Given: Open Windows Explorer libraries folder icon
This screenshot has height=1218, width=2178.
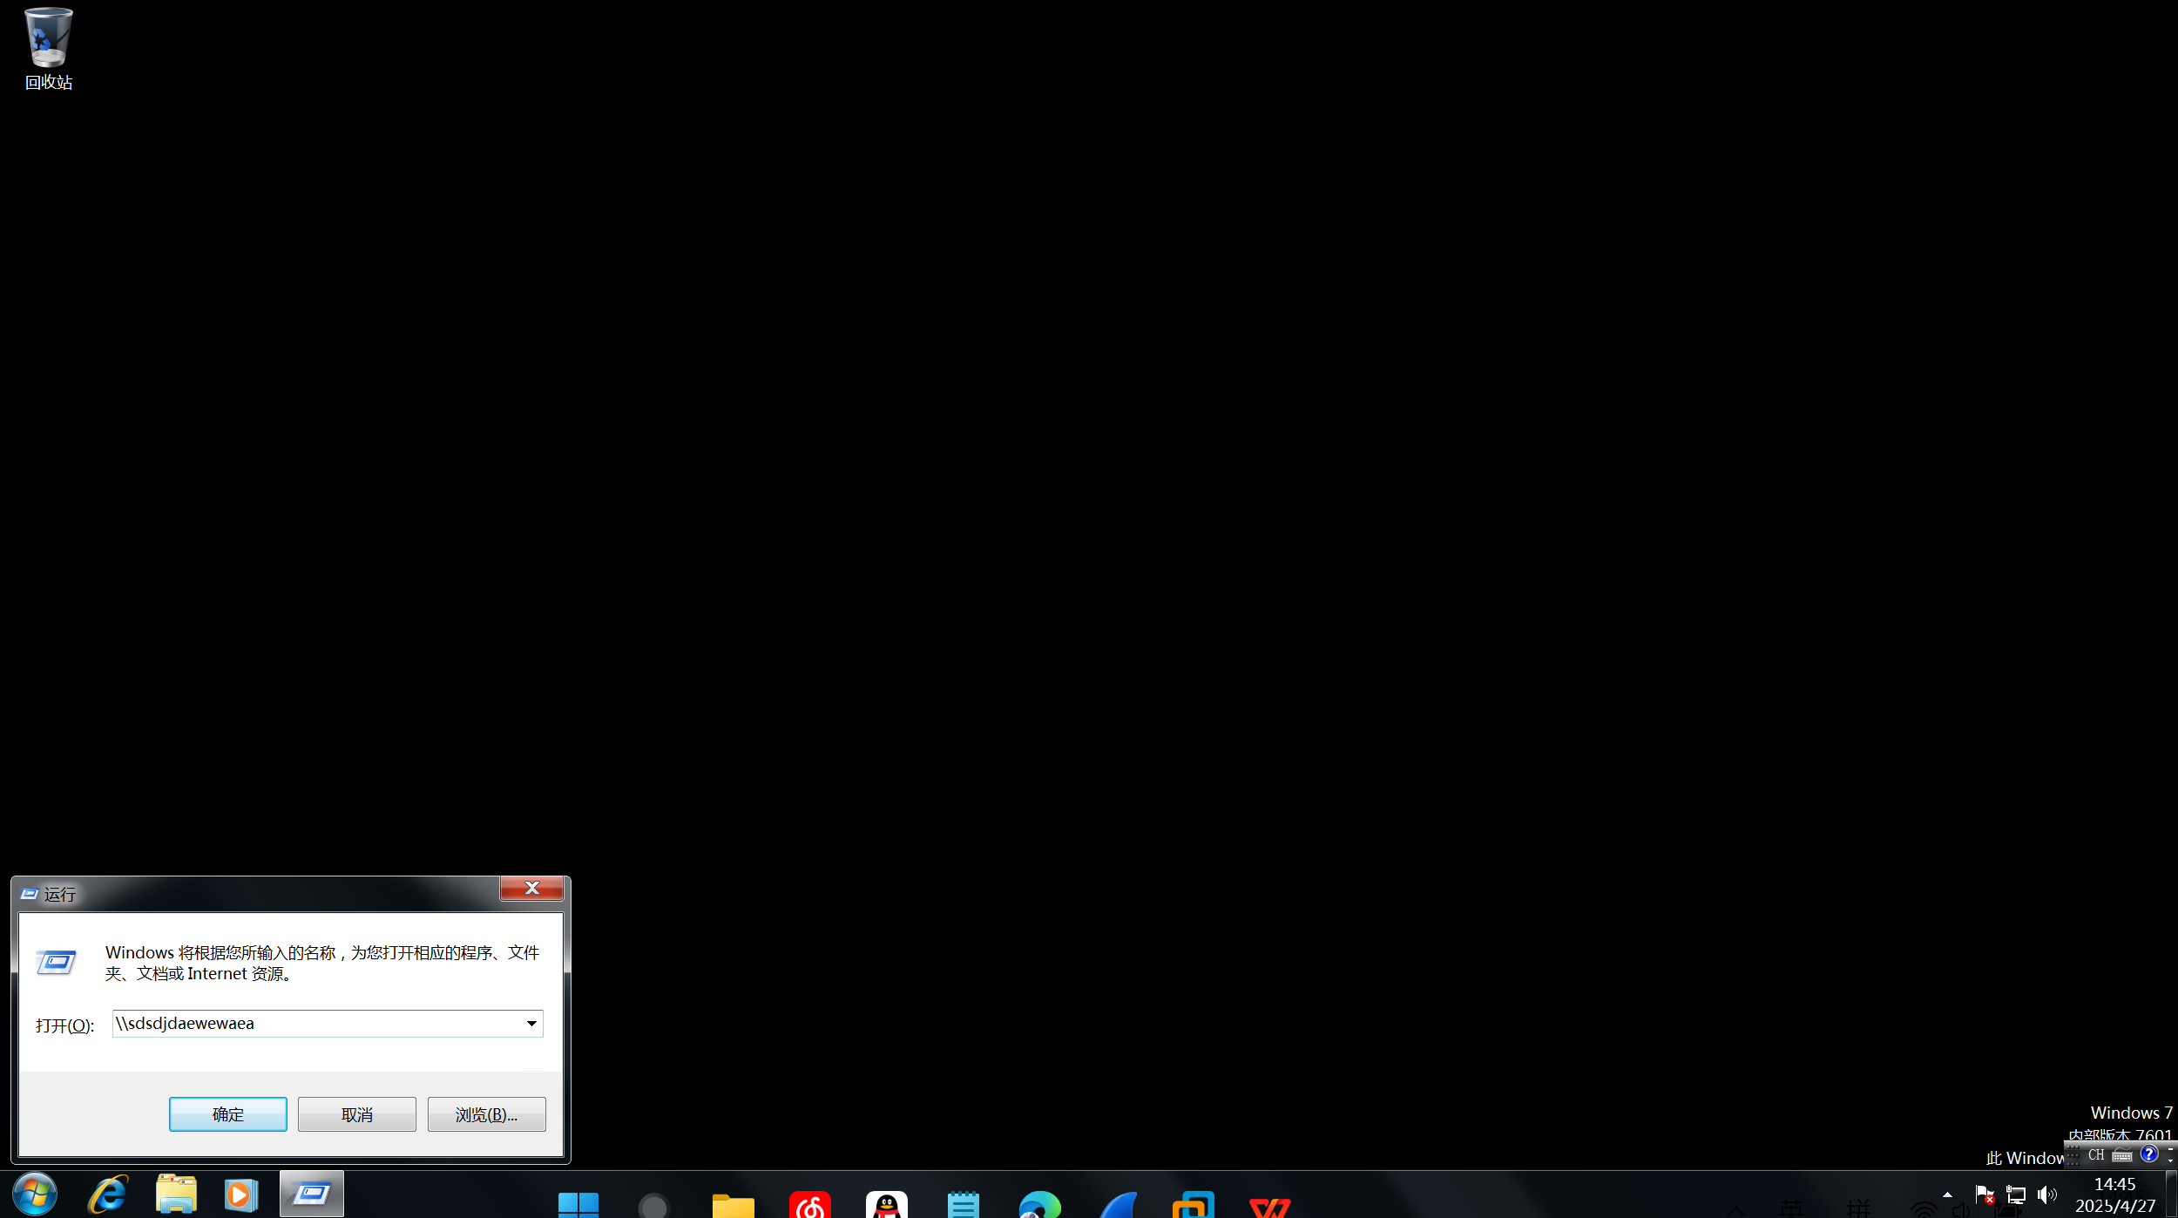Looking at the screenshot, I should (176, 1194).
